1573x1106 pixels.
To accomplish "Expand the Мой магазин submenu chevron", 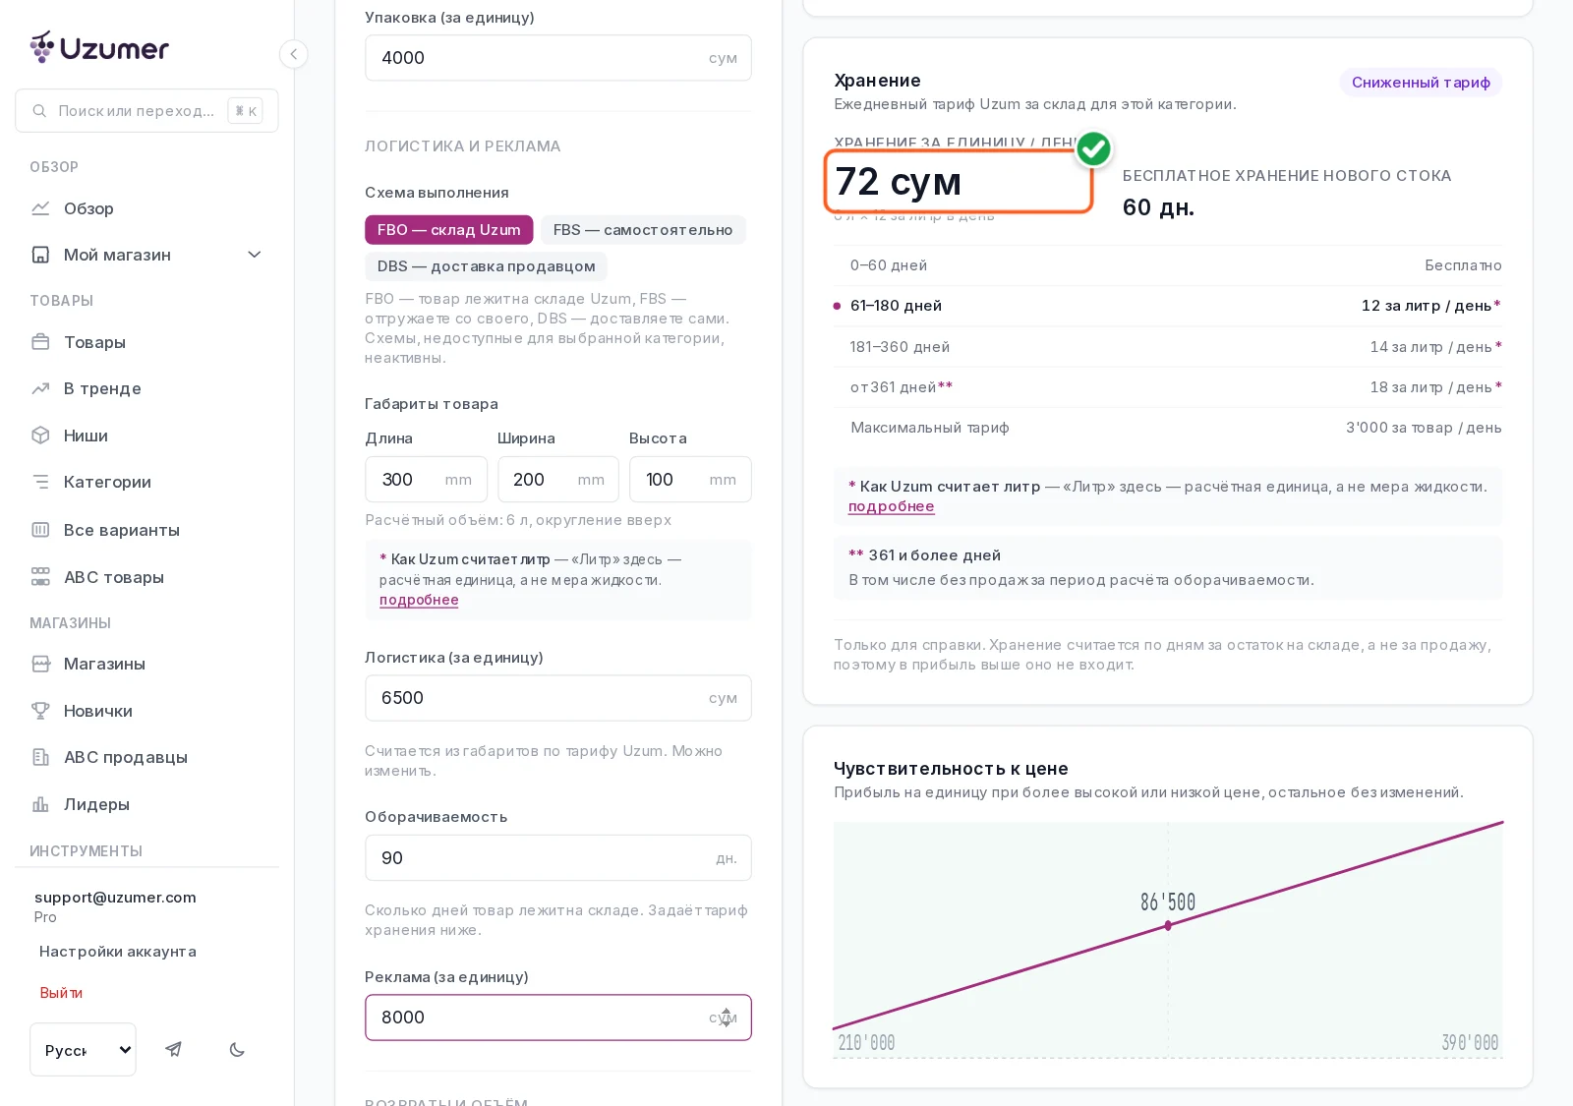I will (255, 255).
